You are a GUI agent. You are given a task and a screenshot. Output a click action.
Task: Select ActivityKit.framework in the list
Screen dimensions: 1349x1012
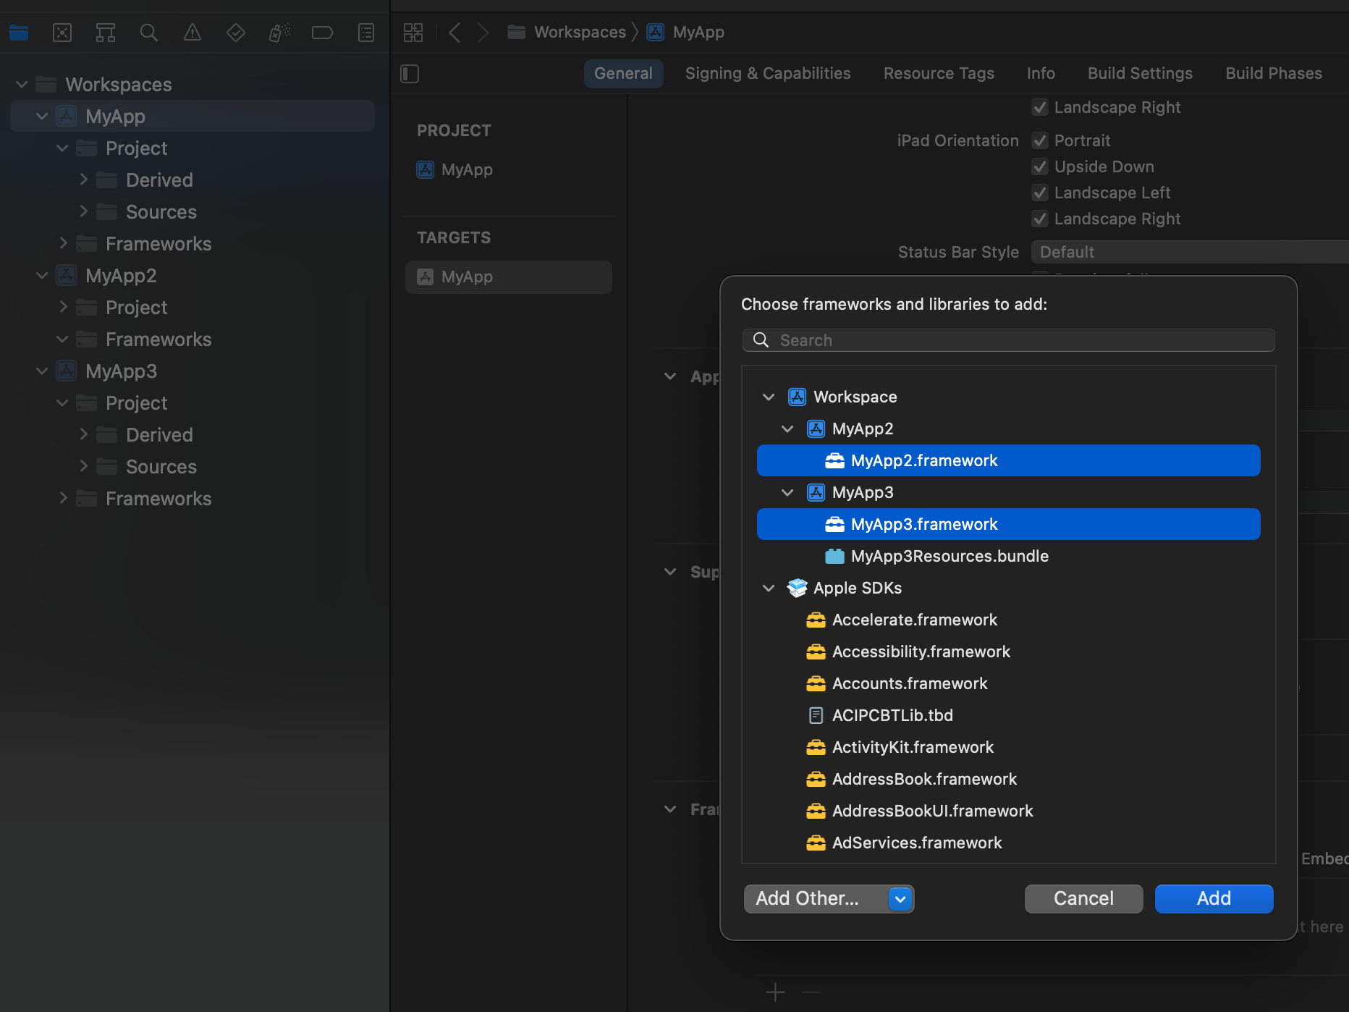[x=1009, y=747]
